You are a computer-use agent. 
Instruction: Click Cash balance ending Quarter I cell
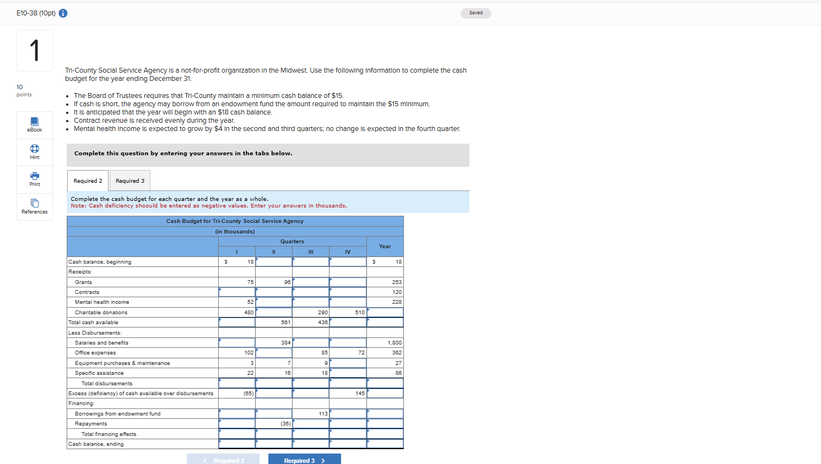point(237,444)
